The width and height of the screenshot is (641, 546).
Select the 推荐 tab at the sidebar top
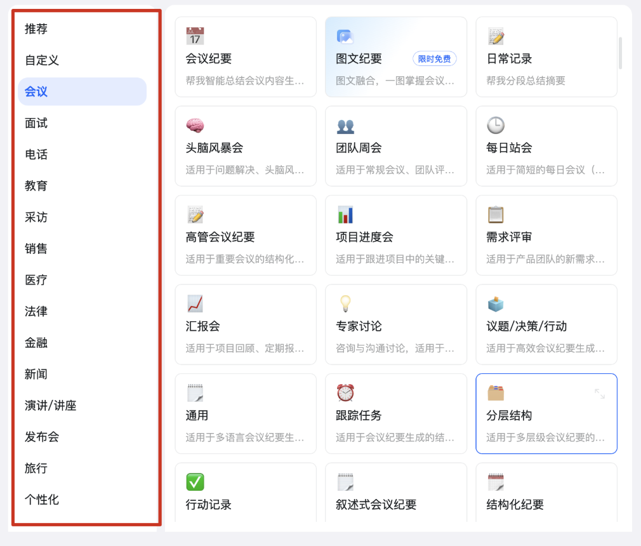point(36,29)
